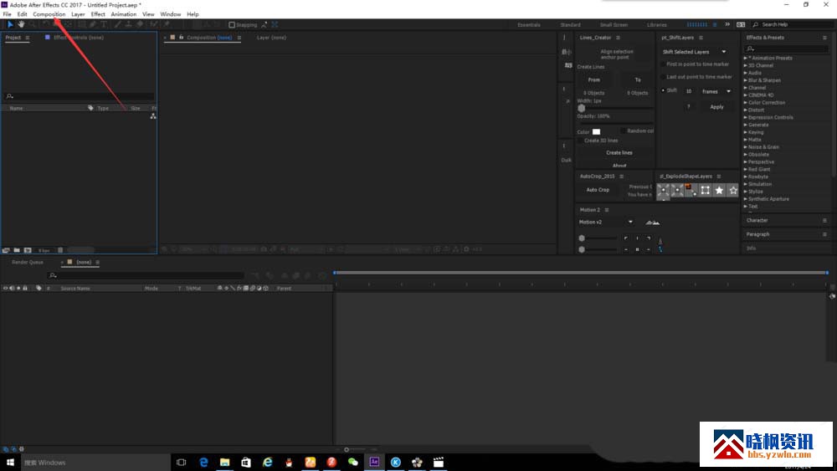This screenshot has height=471, width=837.
Task: Switch to the Layer (none) tab
Action: point(271,38)
